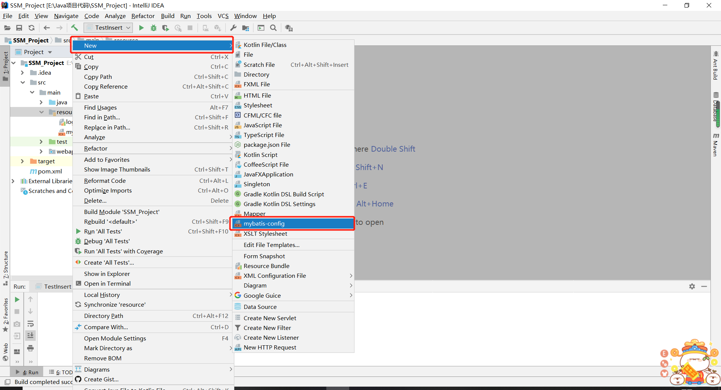
Task: Expand the target folder node
Action: point(23,161)
